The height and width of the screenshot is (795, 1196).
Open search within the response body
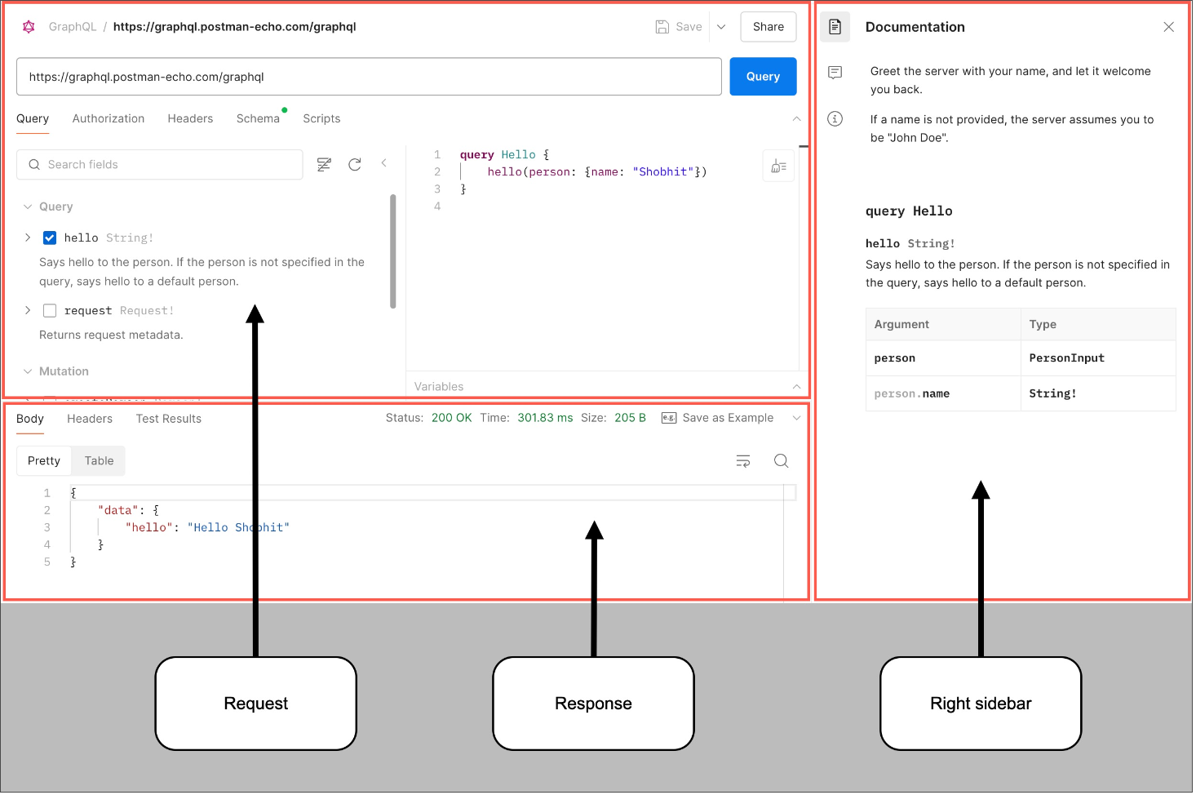coord(781,460)
